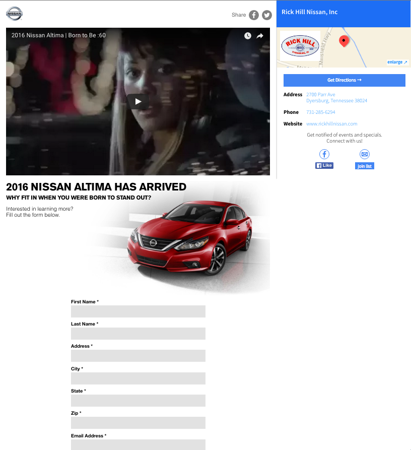411x450 pixels.
Task: Call the dealer phone number 731-285-6294
Action: point(321,112)
